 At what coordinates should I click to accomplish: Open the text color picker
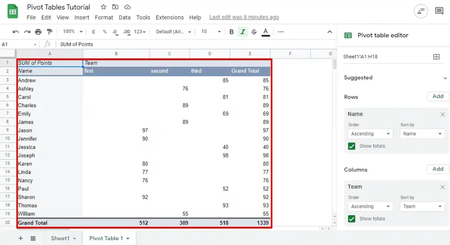tap(266, 32)
